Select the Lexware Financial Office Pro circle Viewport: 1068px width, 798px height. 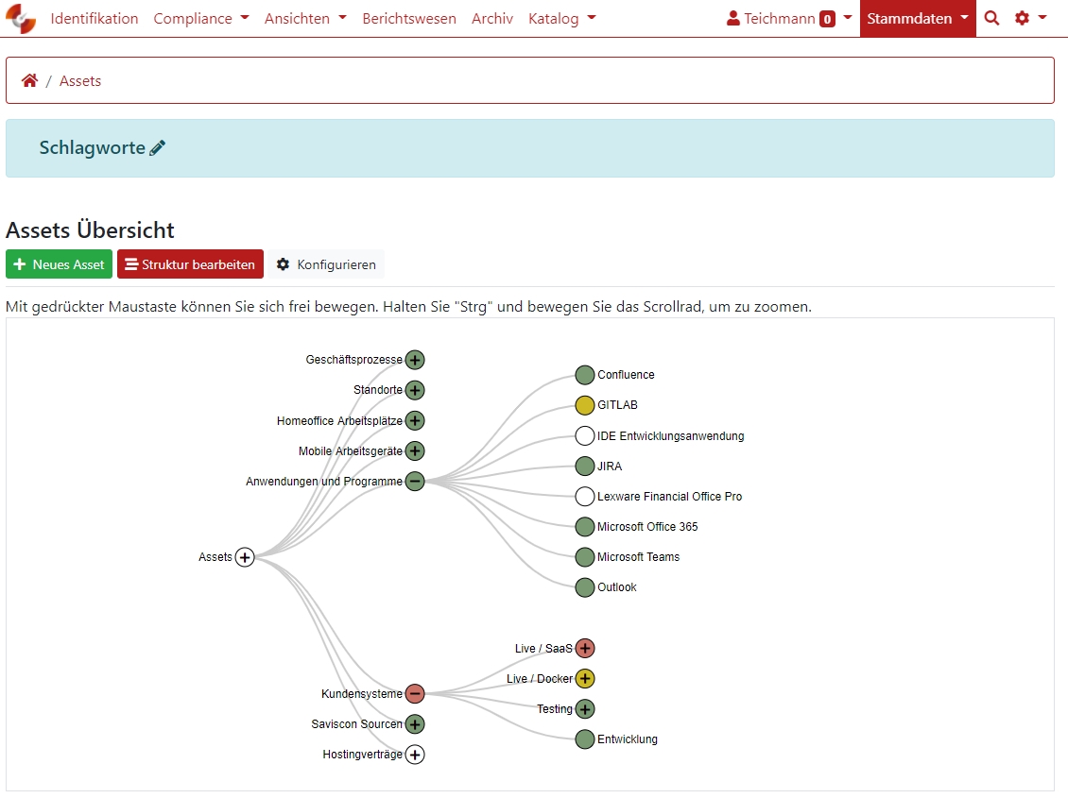585,496
